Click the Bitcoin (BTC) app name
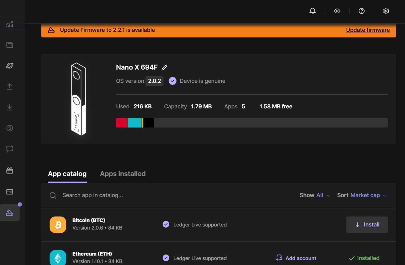This screenshot has width=405, height=265. click(x=89, y=220)
